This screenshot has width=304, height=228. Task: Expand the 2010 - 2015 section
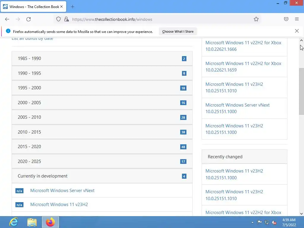102,132
